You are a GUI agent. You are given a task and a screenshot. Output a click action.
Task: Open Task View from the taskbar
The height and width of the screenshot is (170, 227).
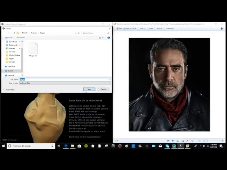59,146
